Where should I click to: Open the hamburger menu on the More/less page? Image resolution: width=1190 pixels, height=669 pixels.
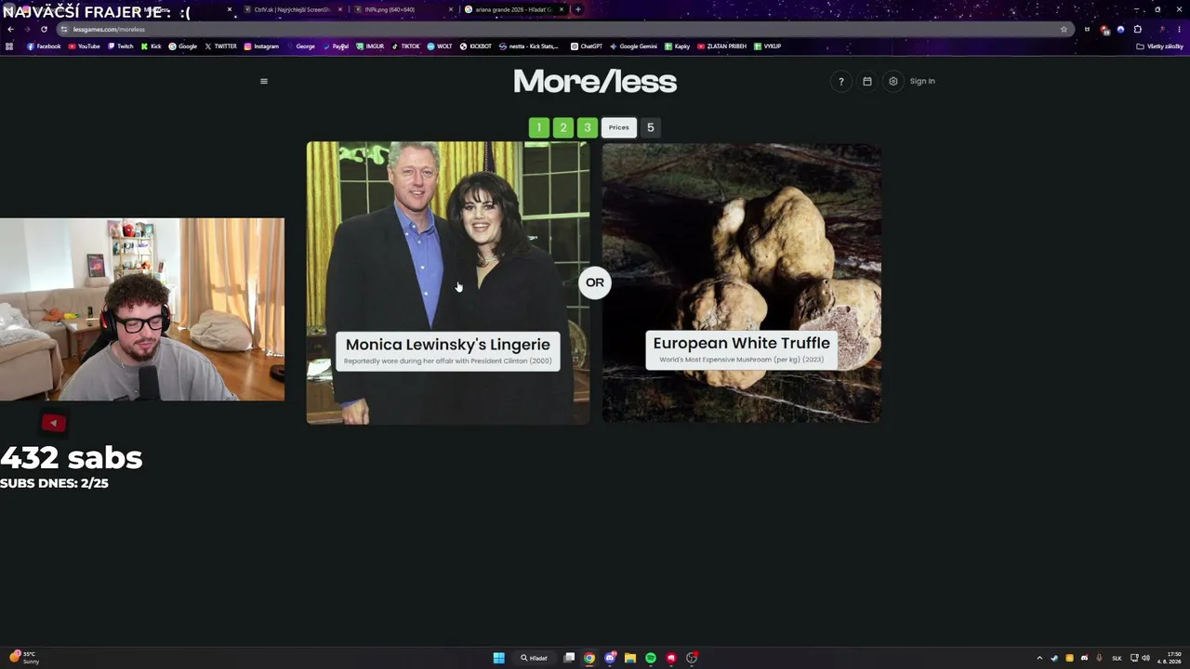pos(264,81)
